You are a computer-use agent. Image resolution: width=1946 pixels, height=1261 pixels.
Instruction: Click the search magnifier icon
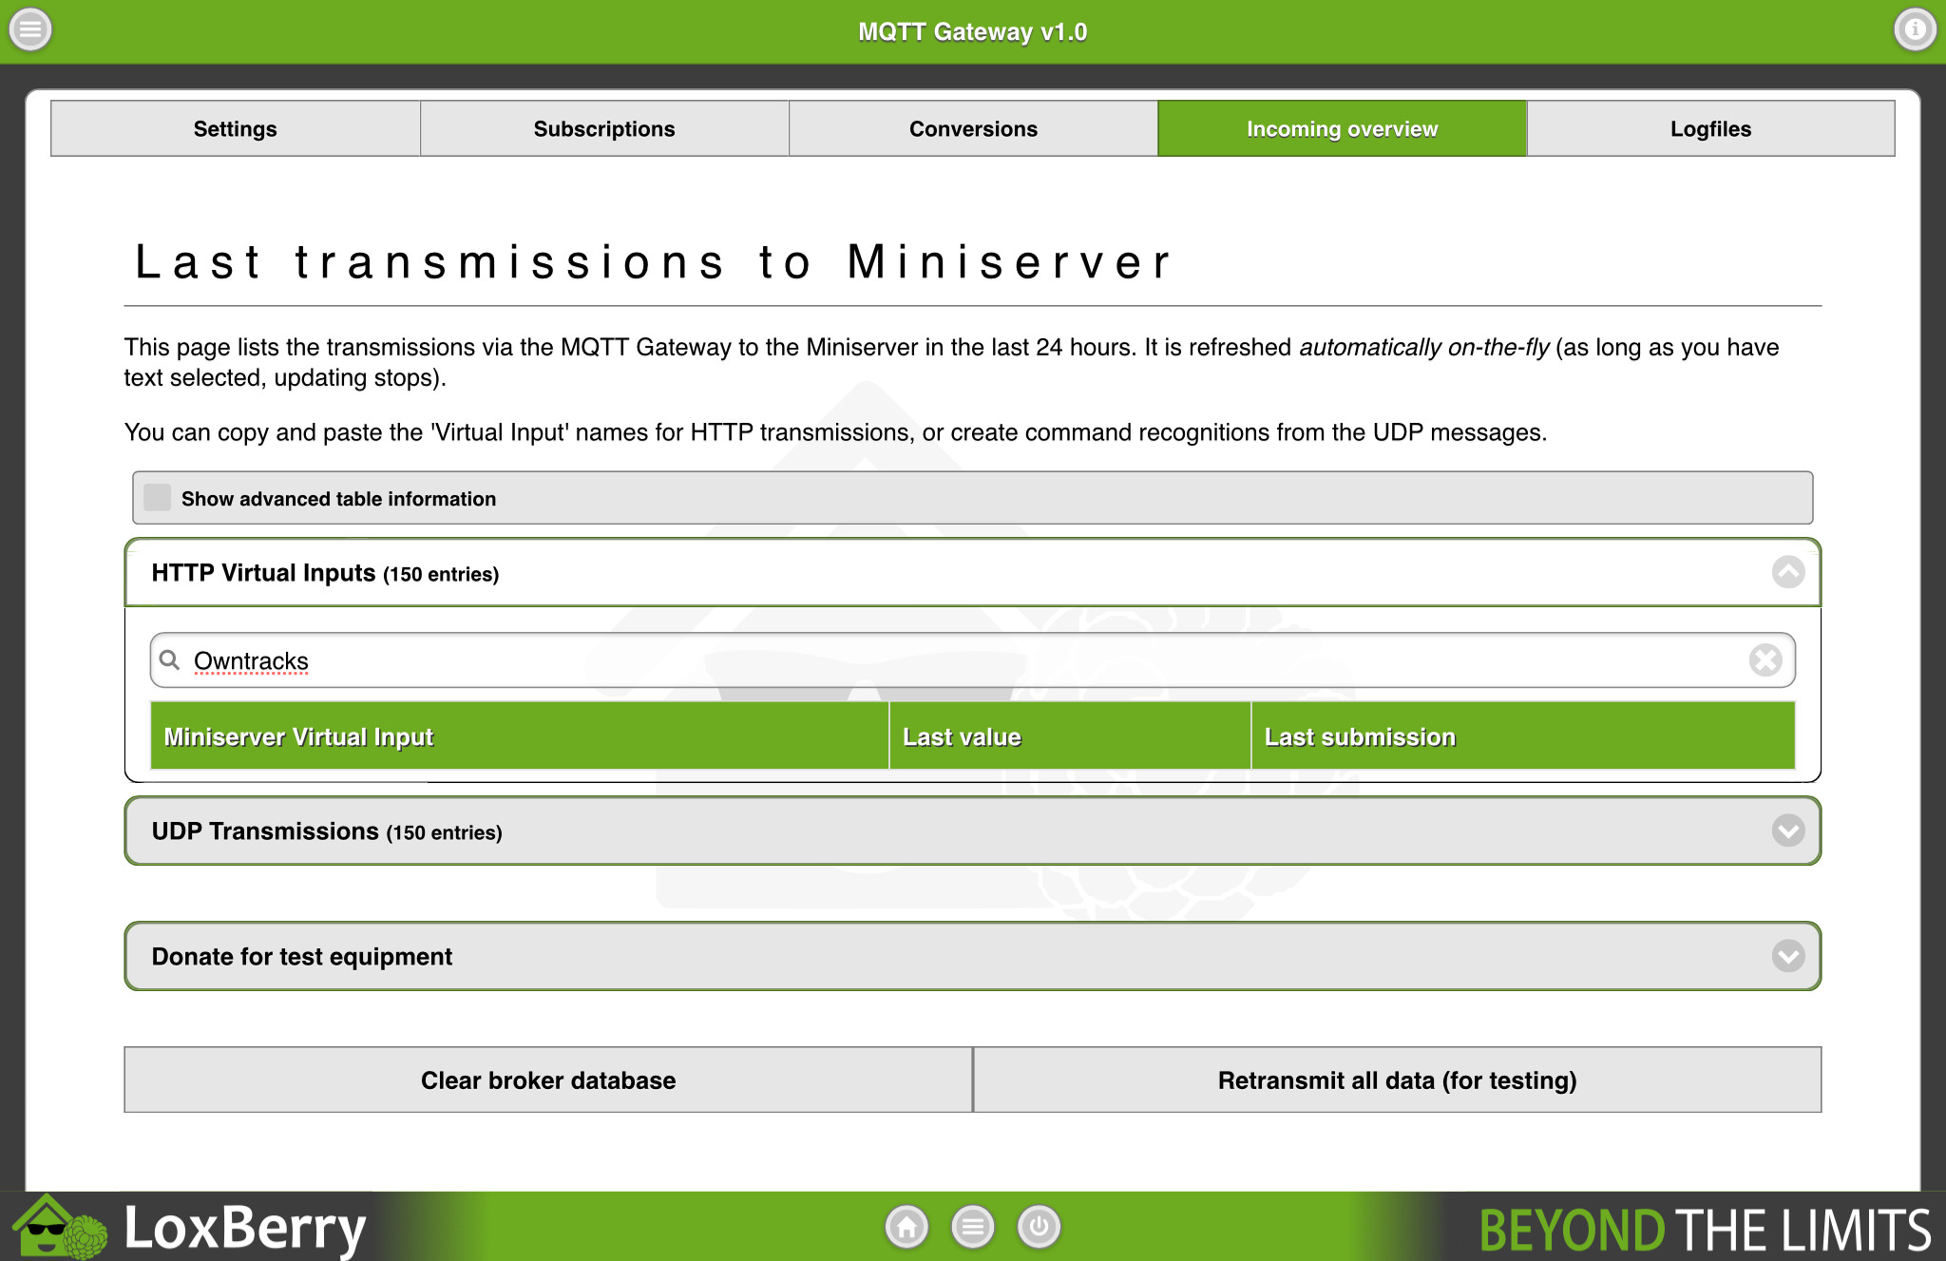[x=170, y=660]
